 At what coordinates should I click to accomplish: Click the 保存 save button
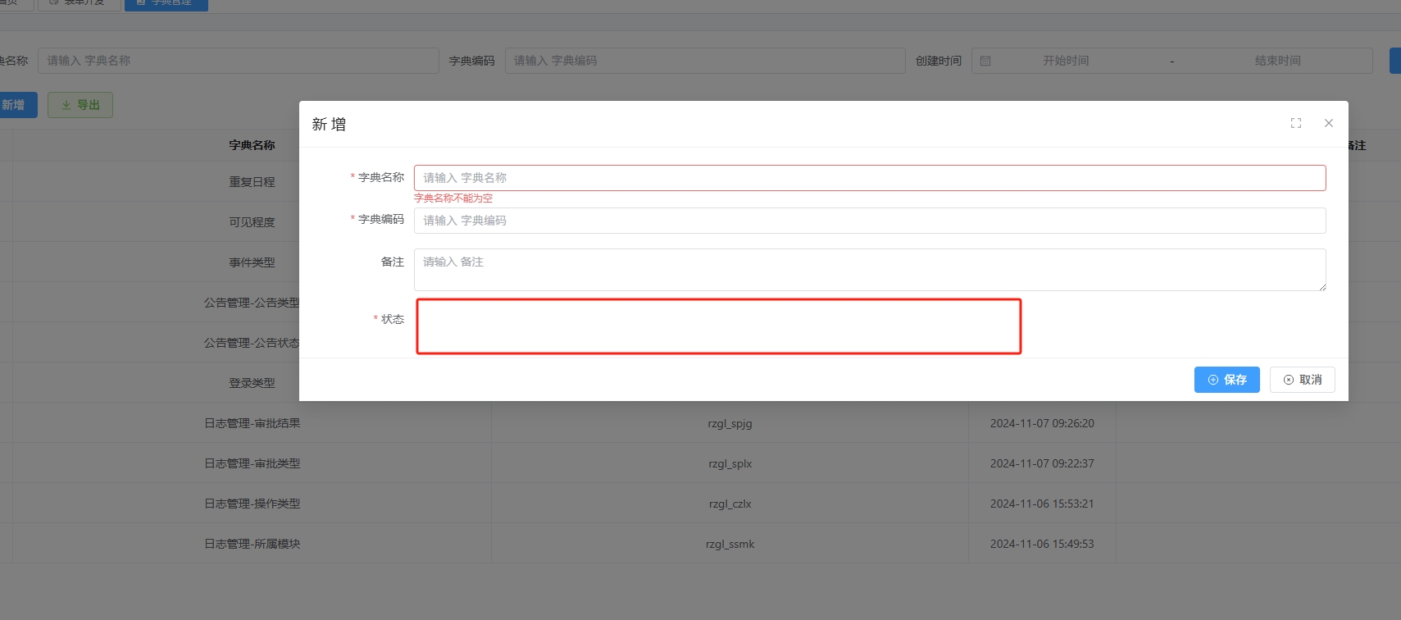(1226, 380)
